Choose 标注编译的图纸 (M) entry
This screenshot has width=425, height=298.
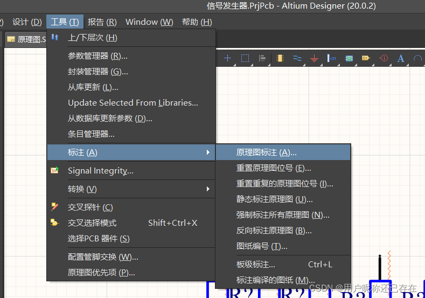pos(283,280)
